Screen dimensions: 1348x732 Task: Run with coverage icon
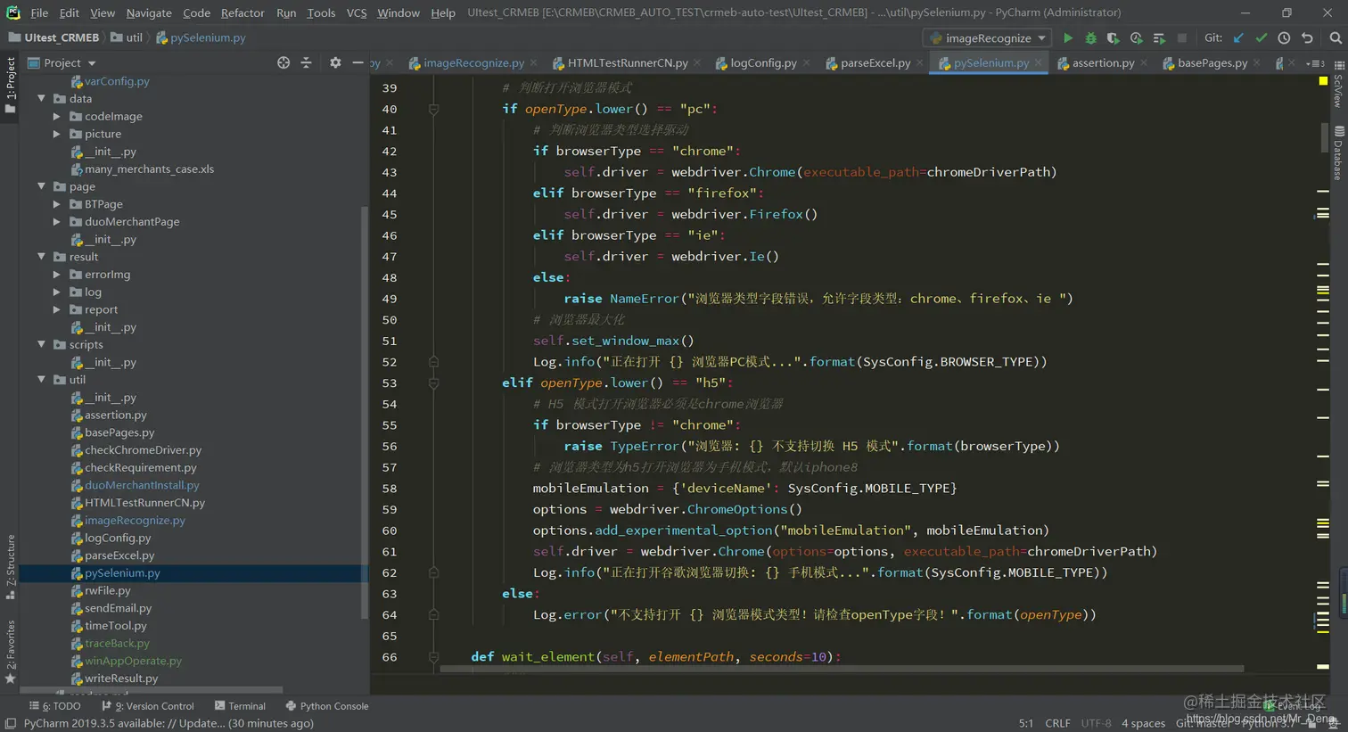tap(1113, 38)
